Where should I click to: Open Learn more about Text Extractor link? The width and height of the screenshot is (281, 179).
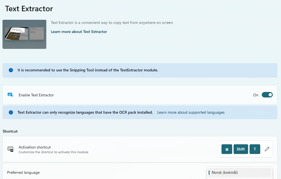79,32
